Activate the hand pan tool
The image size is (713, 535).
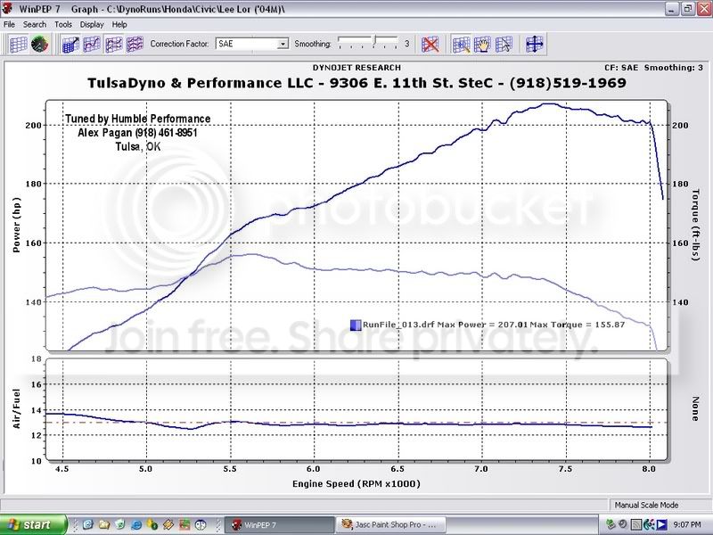(x=482, y=44)
